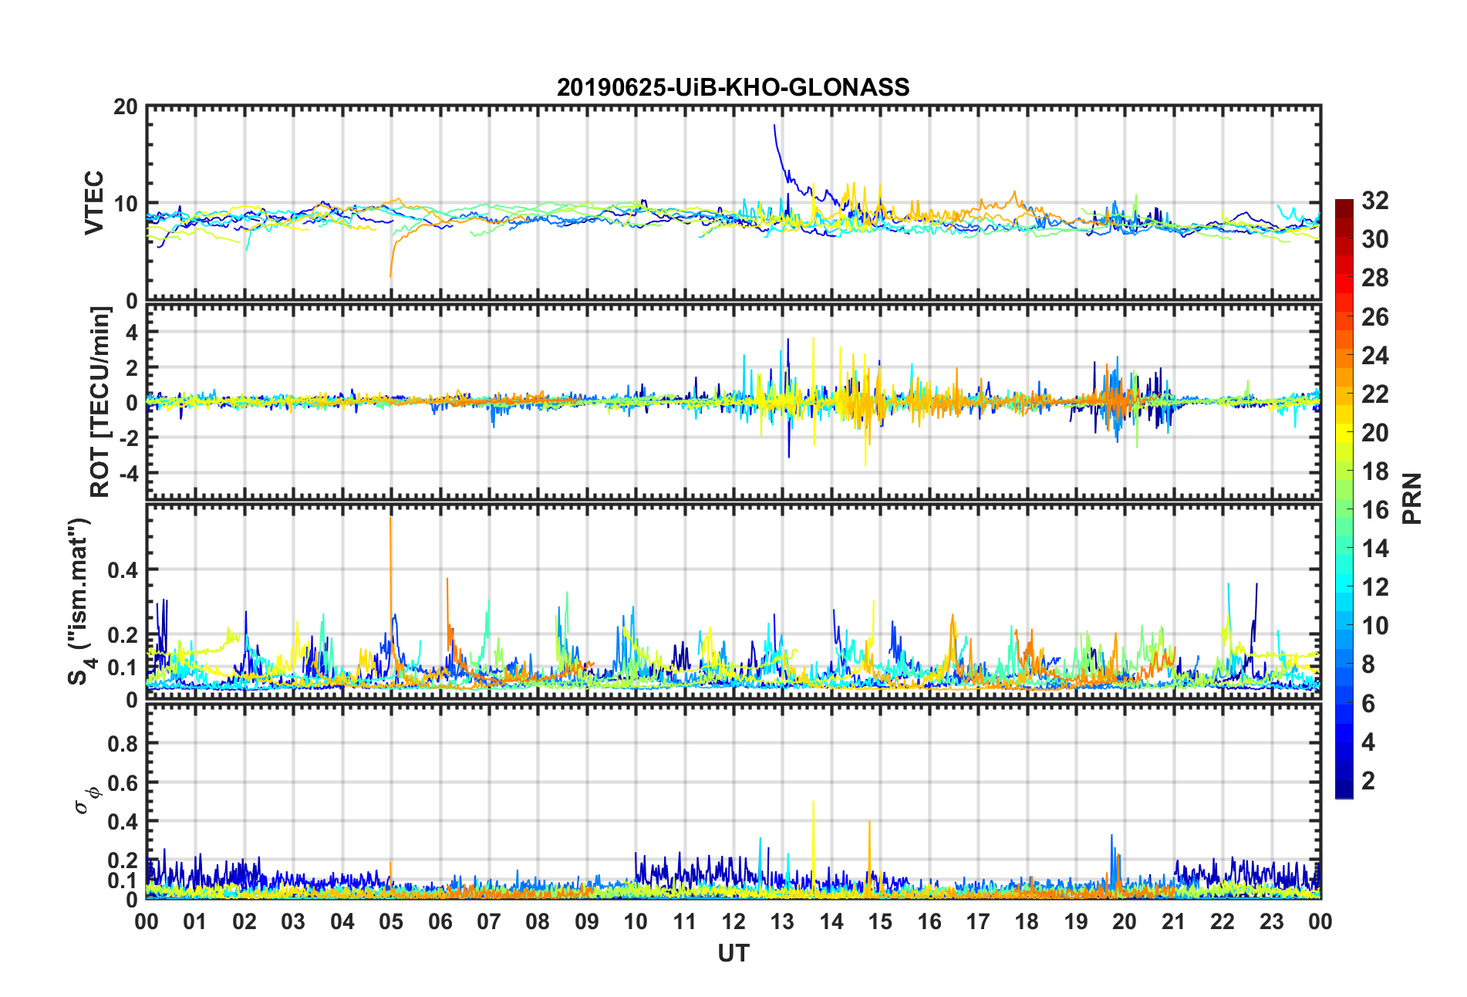Select colorbar tick label 28
Image resolution: width=1467 pixels, height=997 pixels.
1374,278
